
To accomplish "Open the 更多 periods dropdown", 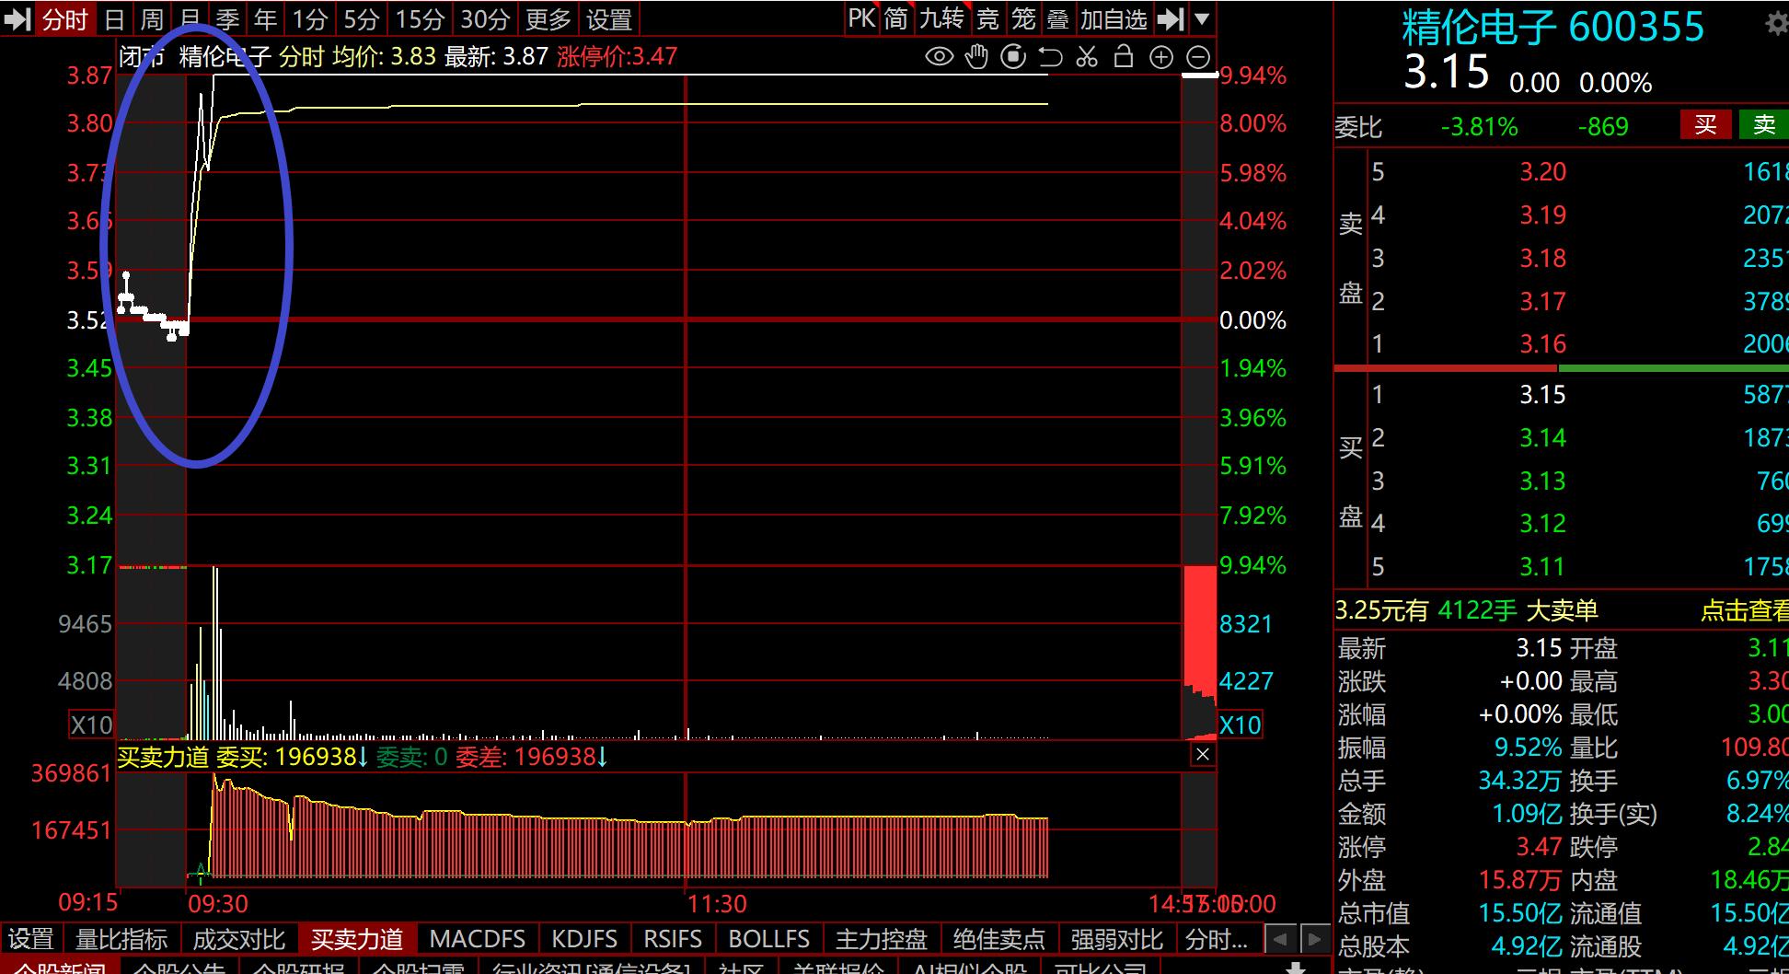I will tap(548, 18).
